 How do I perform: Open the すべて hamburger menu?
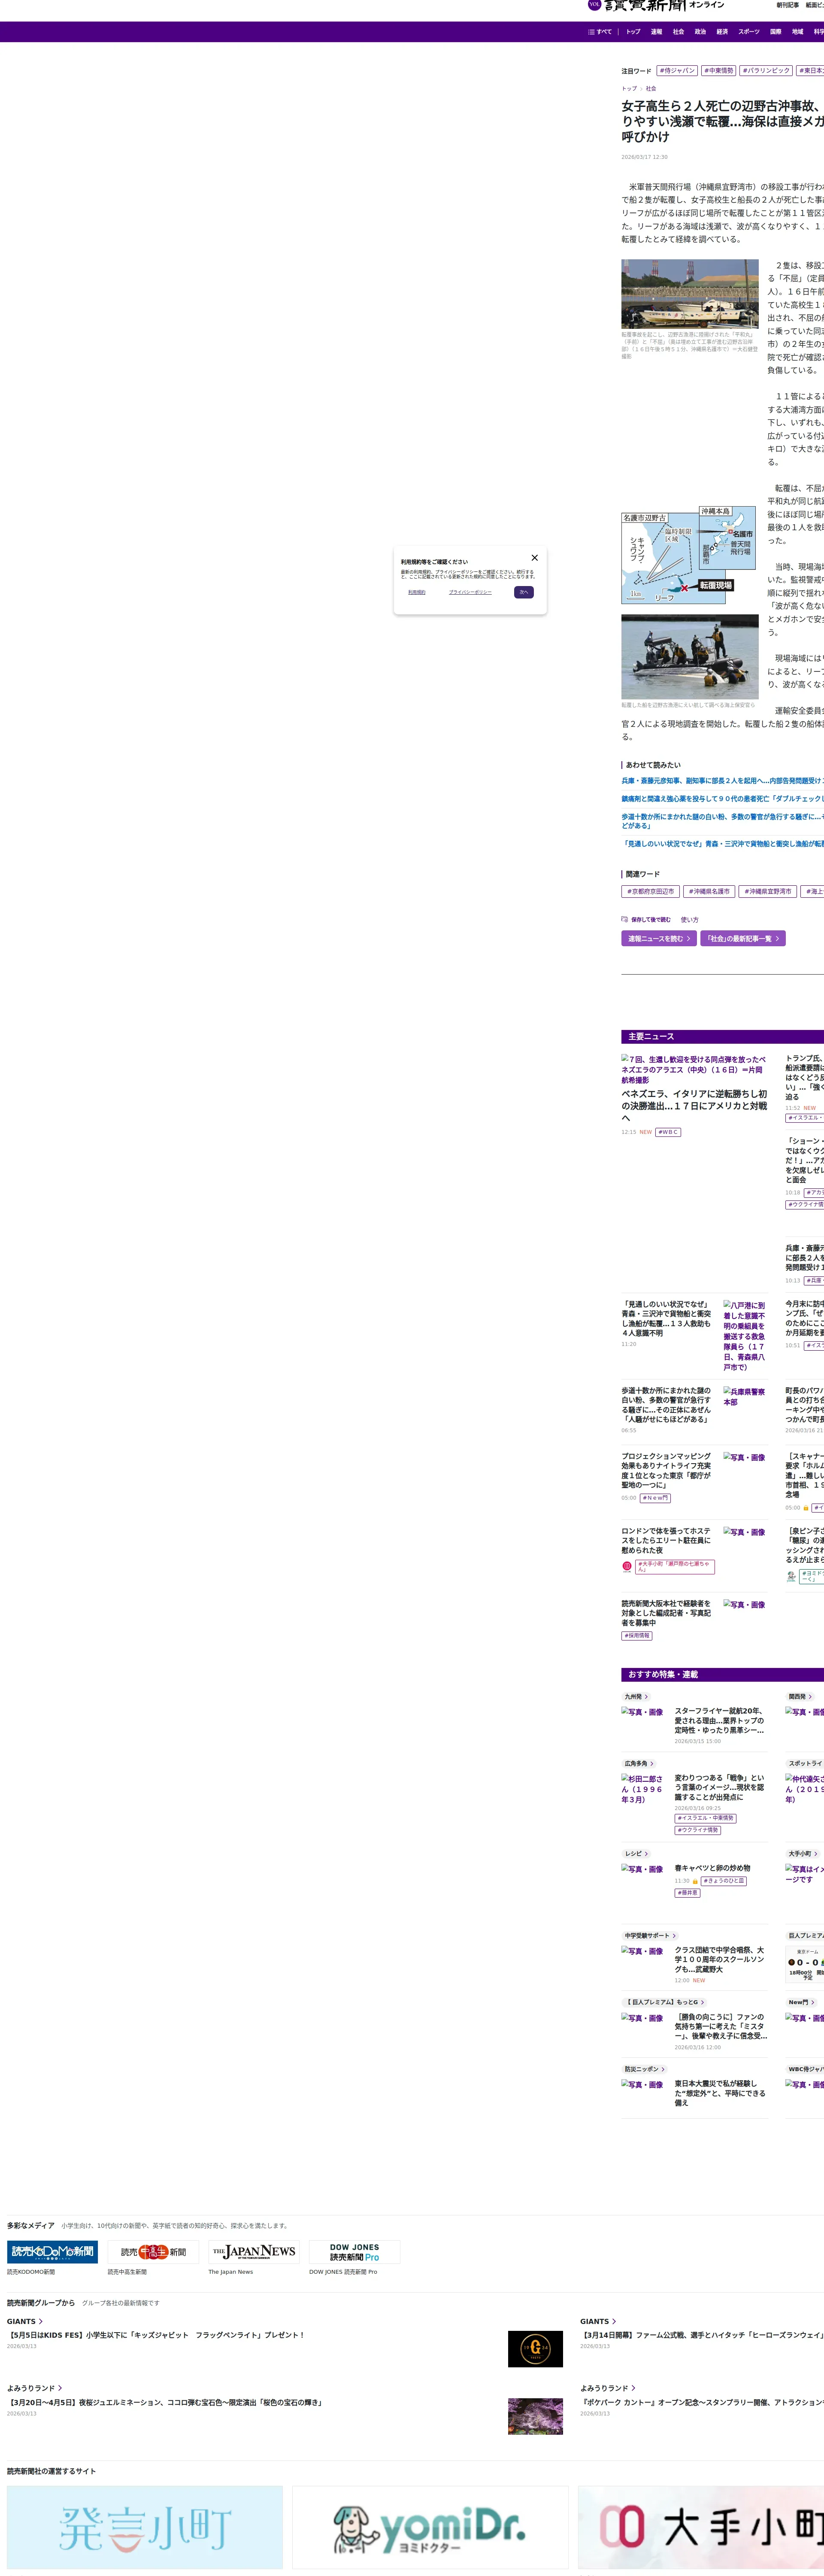pos(600,32)
